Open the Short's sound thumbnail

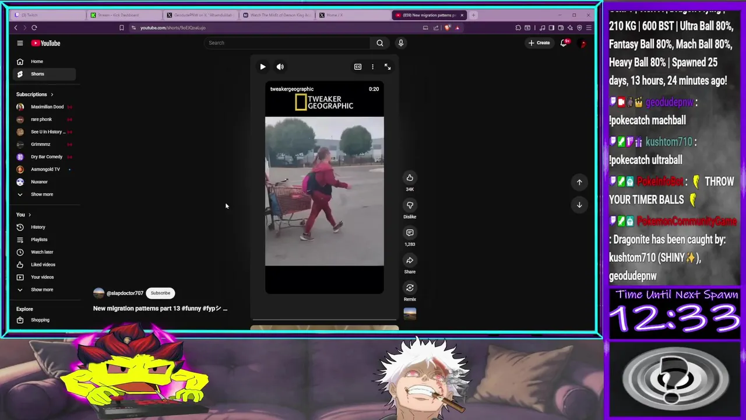(x=410, y=314)
